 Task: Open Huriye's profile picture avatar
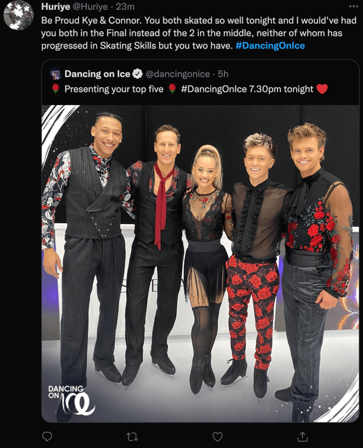(18, 15)
